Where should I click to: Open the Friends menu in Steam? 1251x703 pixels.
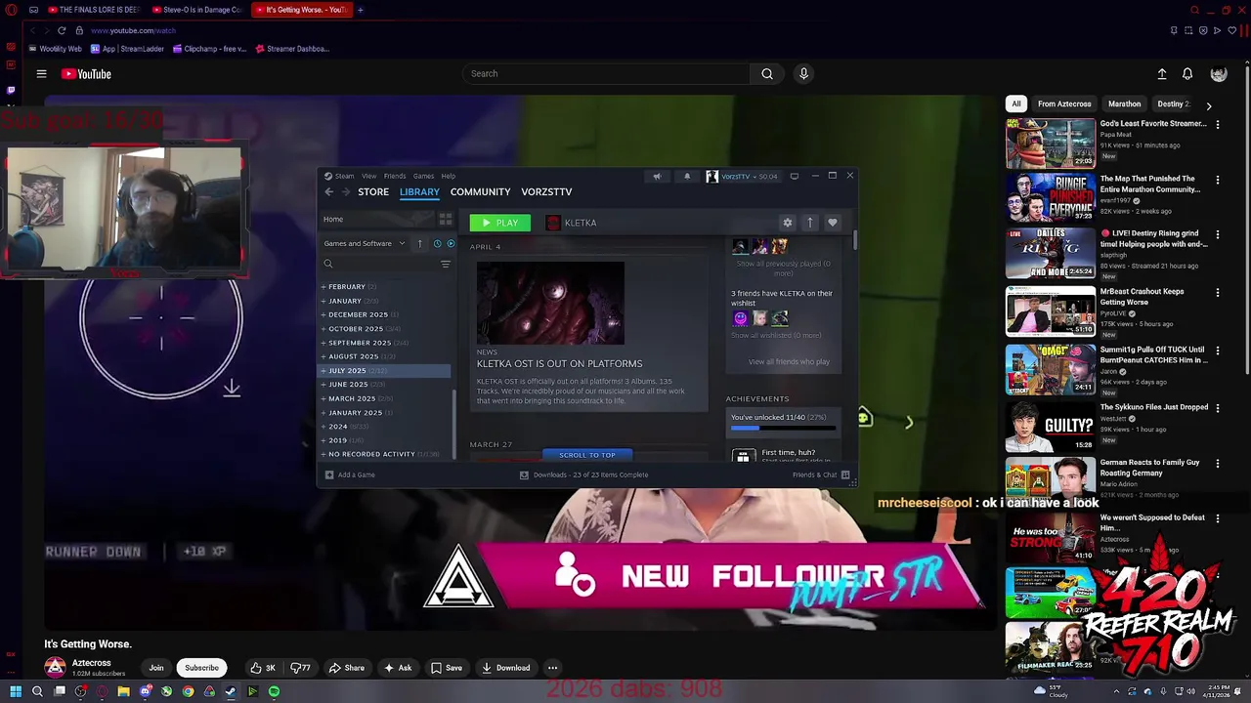[395, 177]
